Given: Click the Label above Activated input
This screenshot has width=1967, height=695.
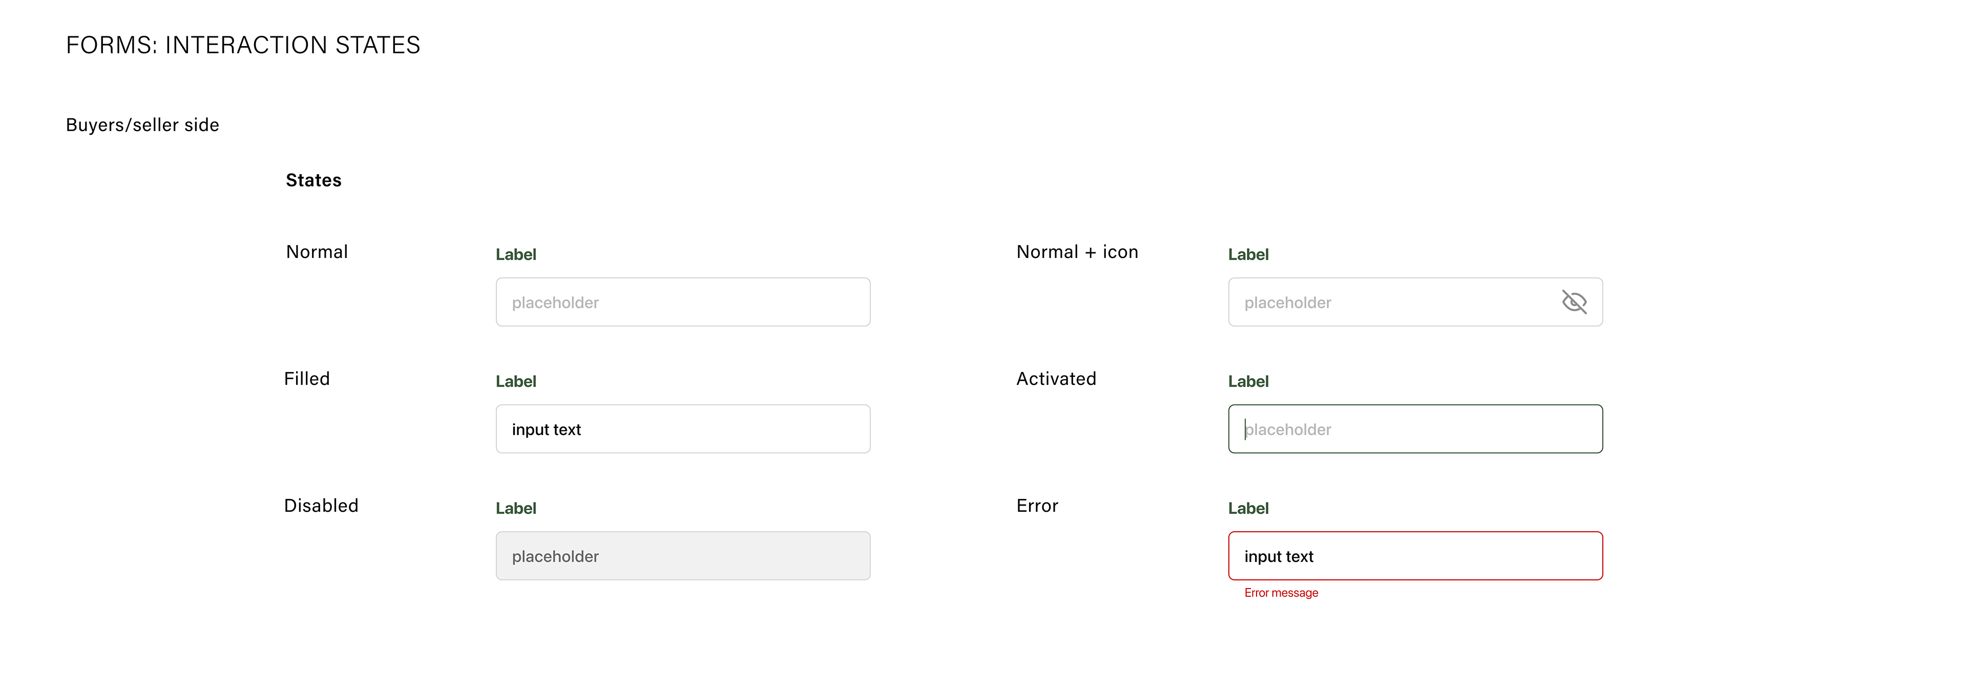Looking at the screenshot, I should click(1248, 381).
